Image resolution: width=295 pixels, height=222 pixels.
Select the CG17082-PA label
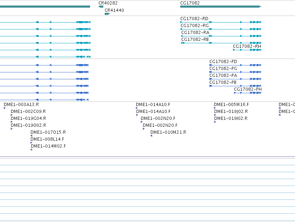click(223, 76)
